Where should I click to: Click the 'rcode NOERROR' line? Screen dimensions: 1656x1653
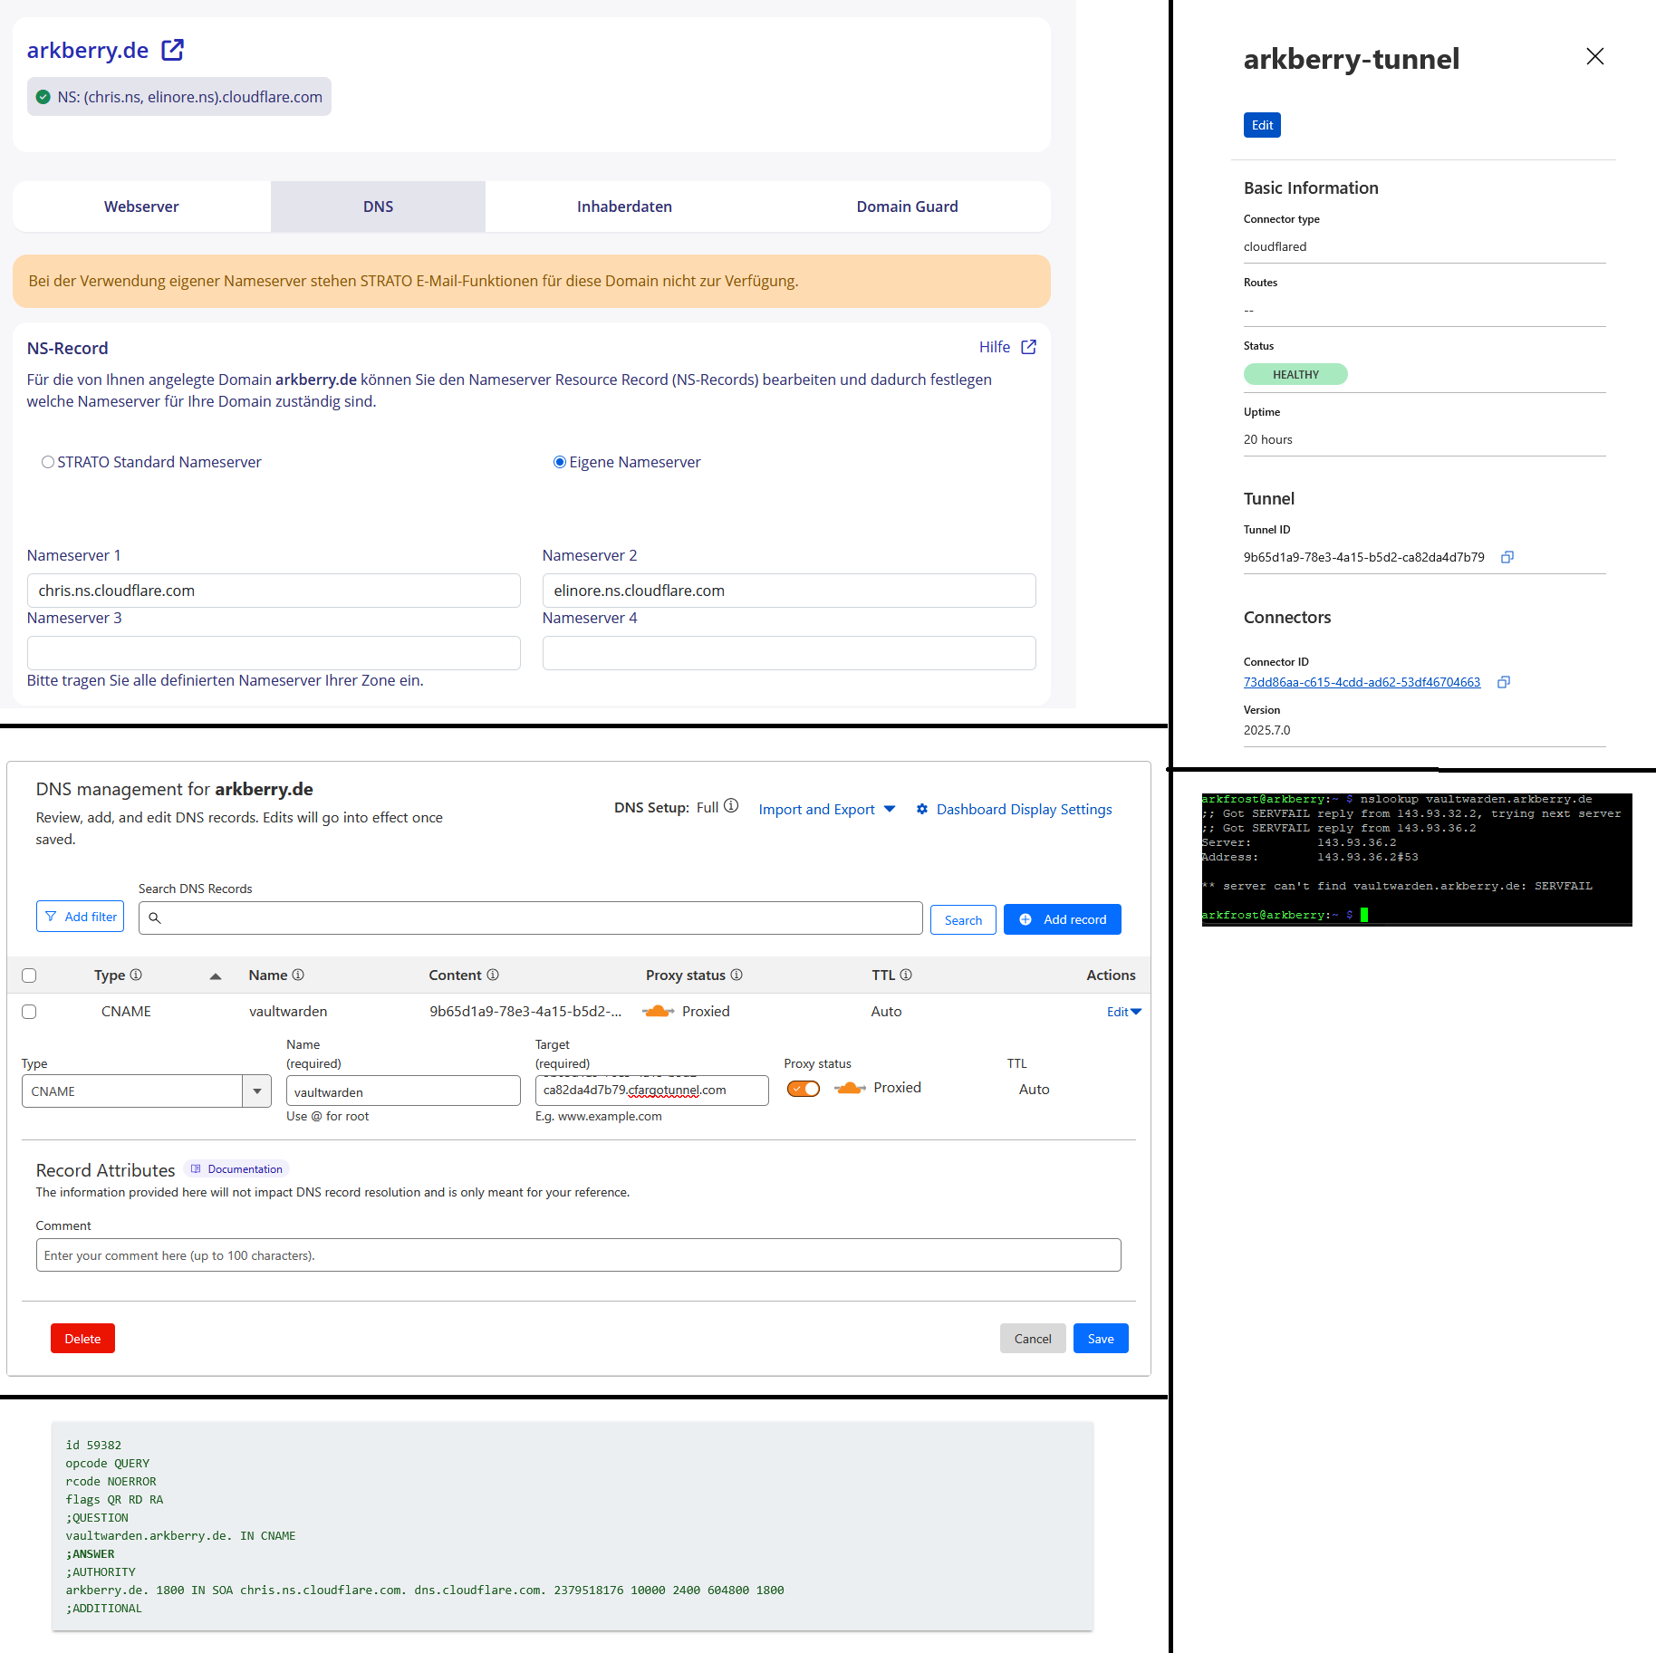click(x=111, y=1481)
